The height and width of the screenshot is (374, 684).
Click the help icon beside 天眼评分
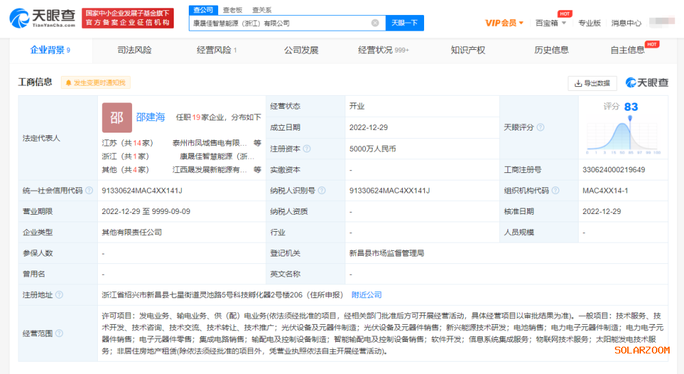tap(540, 127)
